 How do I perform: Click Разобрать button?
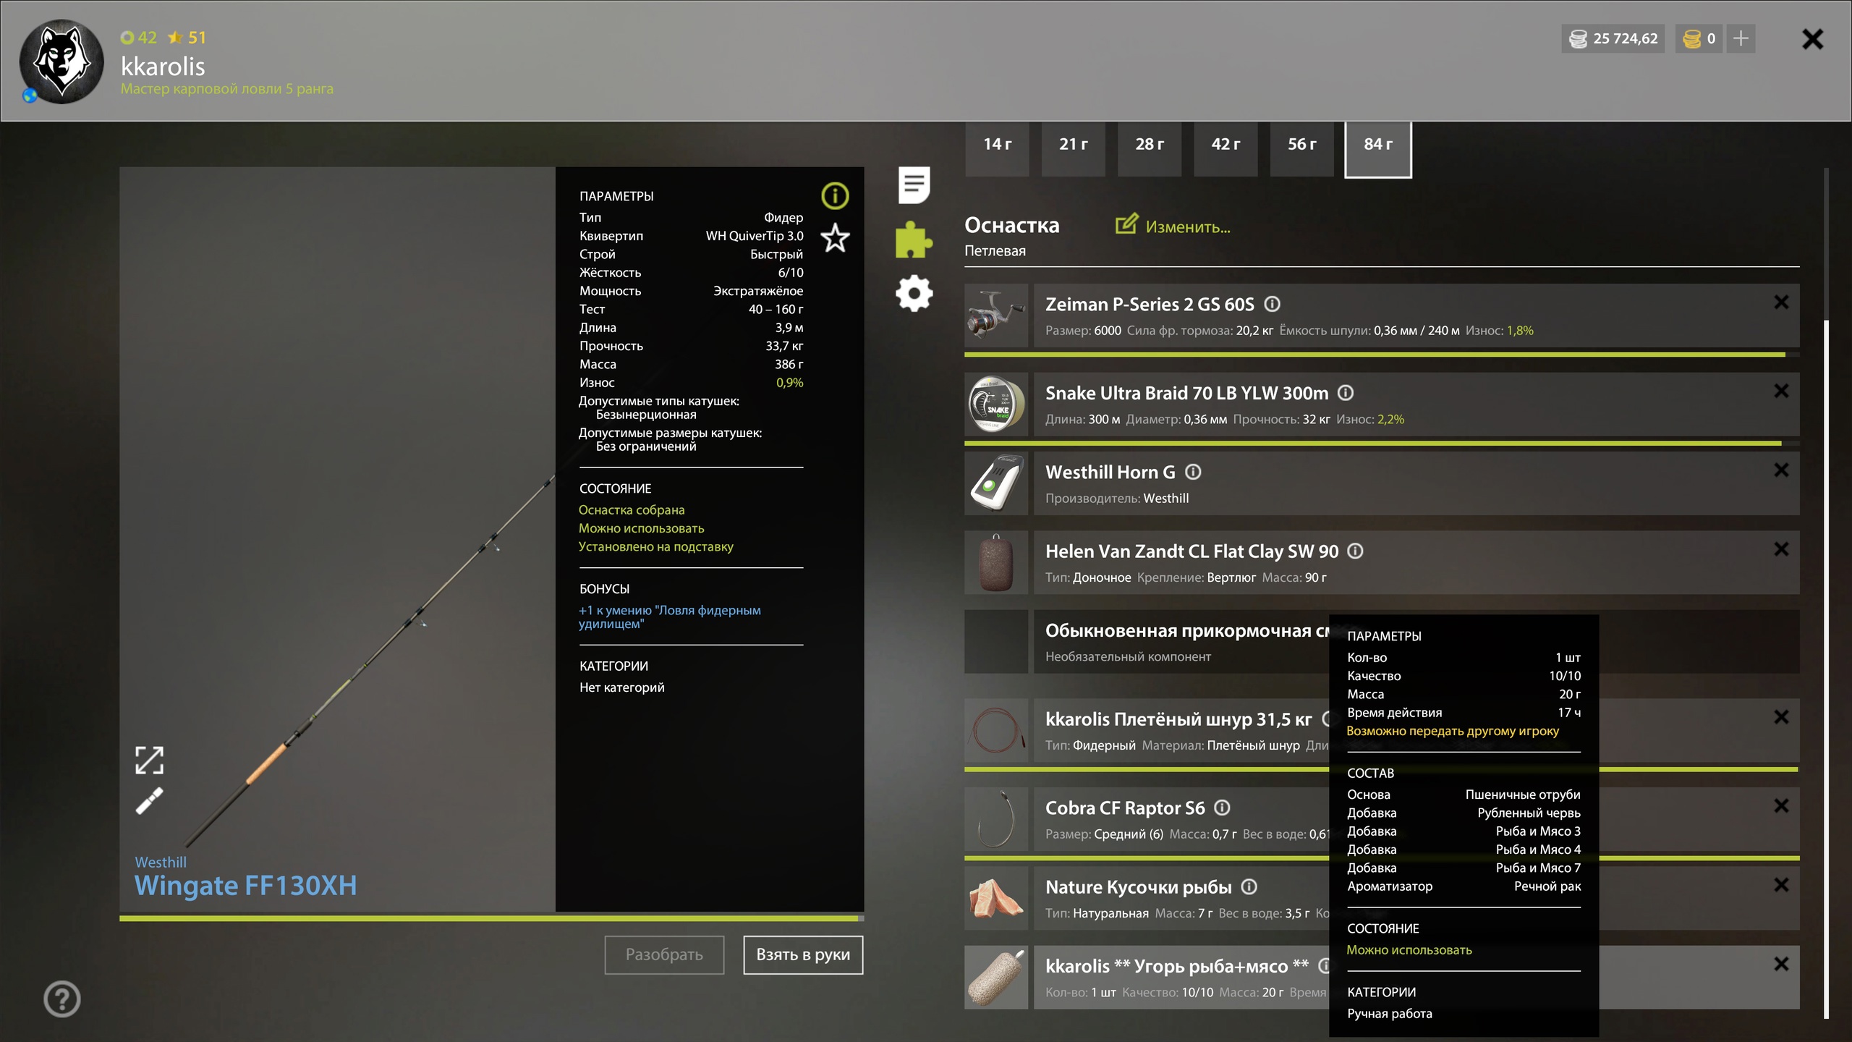pos(664,954)
